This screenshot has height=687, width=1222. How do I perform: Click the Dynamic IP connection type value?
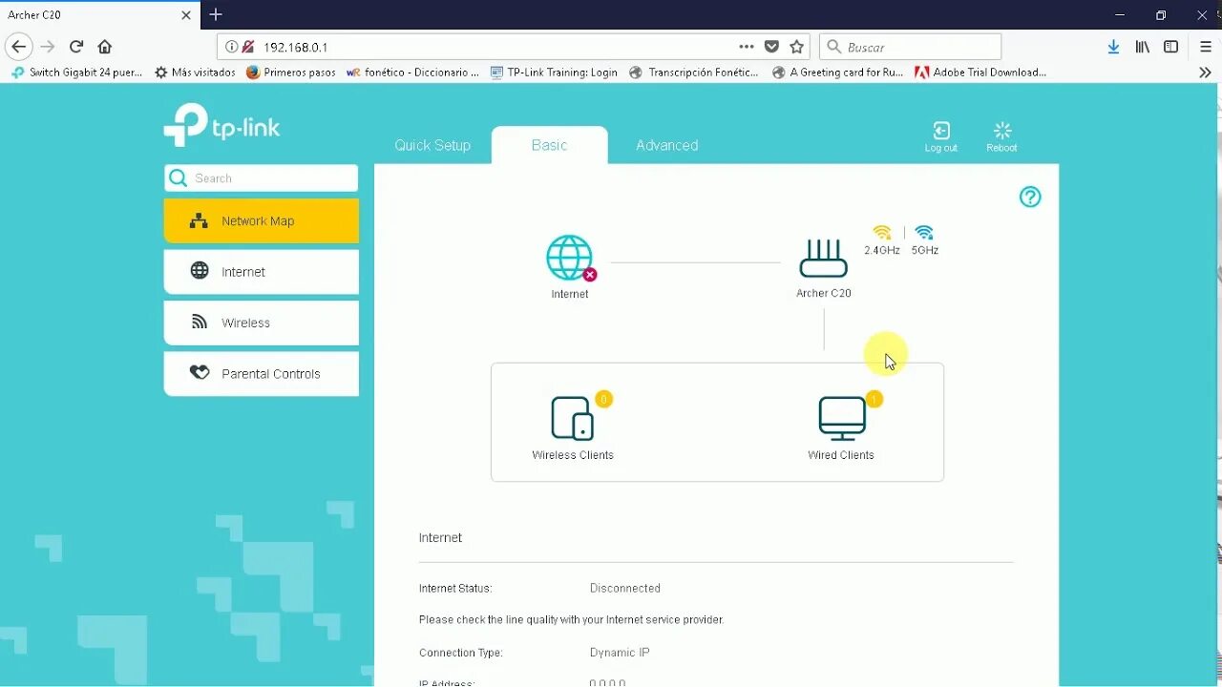620,653
